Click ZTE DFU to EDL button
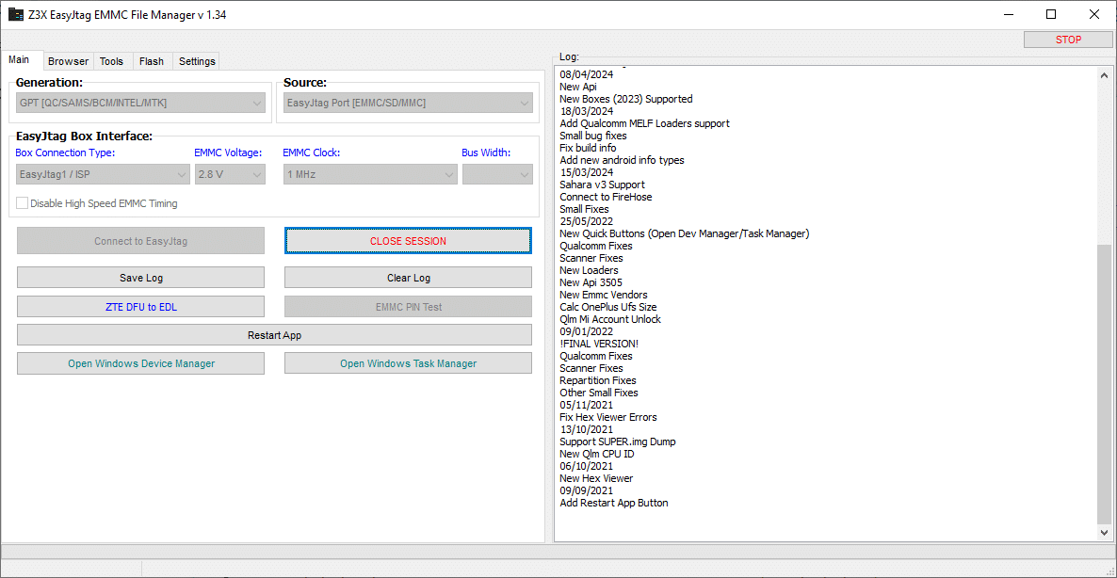Screen dimensions: 1117x578 [140, 307]
